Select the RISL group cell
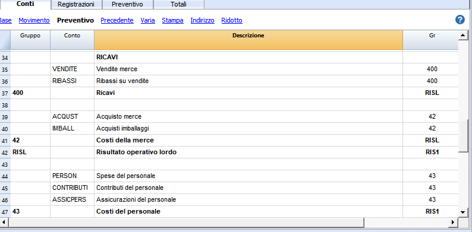Screen dimensions: 472x232 click(x=30, y=152)
